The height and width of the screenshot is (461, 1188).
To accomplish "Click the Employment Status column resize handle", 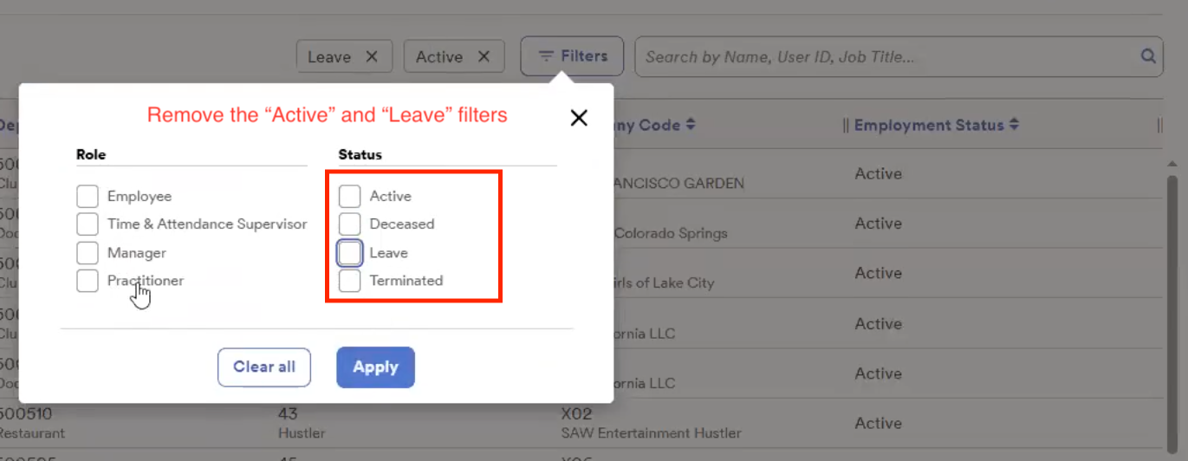I will tap(1159, 126).
